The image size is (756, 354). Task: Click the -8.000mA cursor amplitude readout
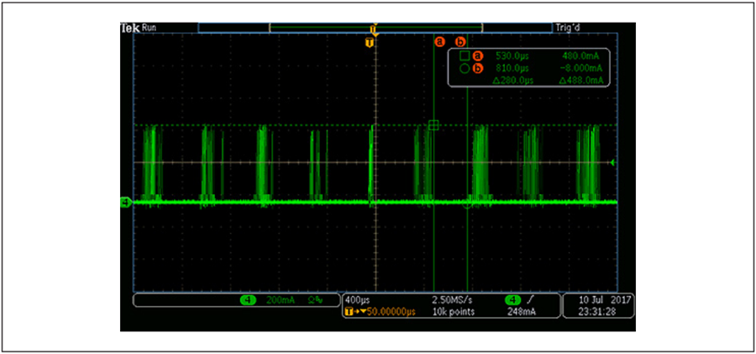click(x=580, y=69)
